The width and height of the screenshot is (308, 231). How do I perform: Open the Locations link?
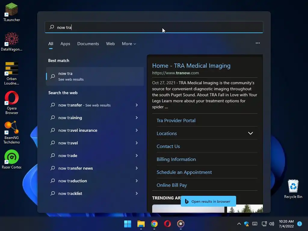tap(167, 133)
